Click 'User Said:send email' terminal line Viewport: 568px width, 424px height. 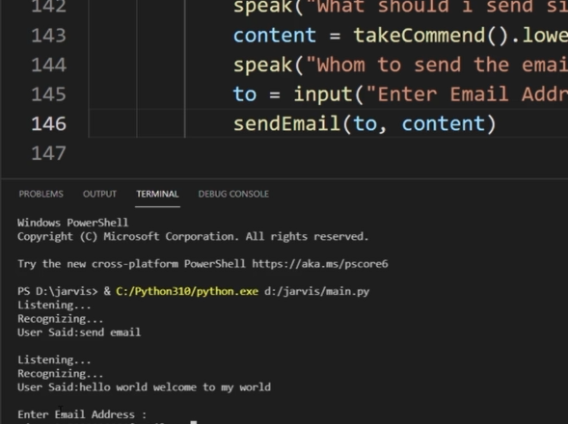coord(79,332)
